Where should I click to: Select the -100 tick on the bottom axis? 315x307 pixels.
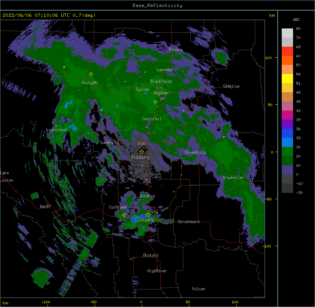pos(46,302)
